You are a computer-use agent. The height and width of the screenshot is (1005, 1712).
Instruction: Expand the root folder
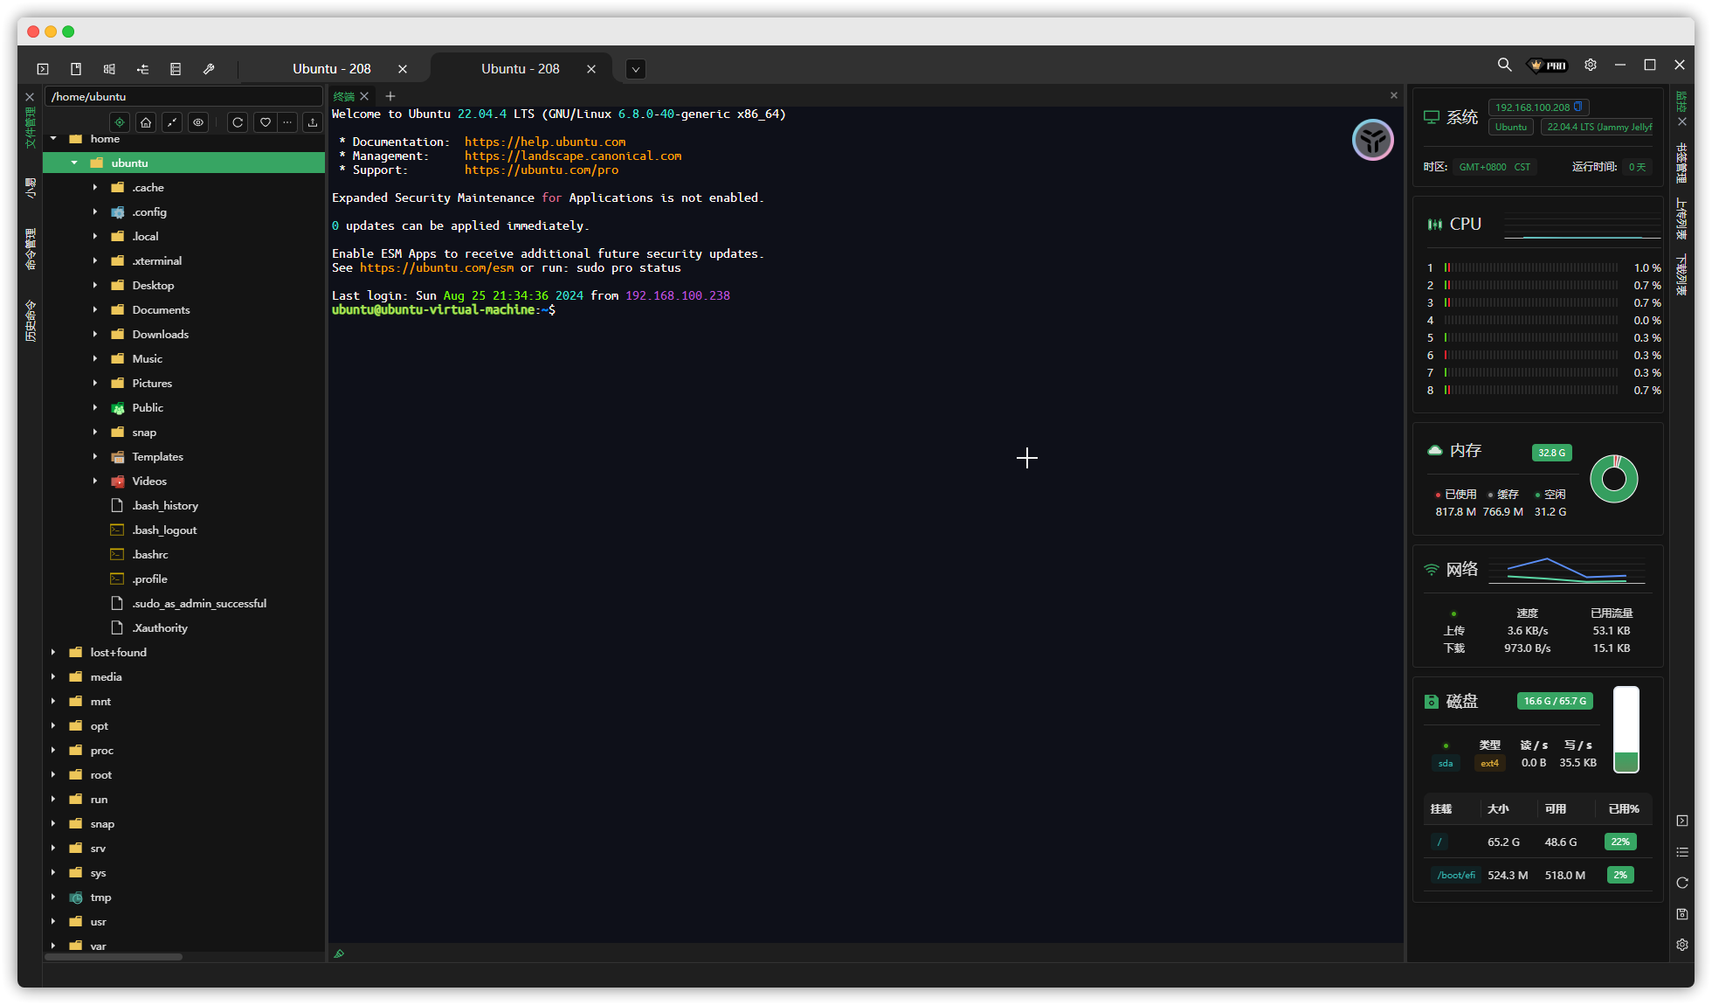tap(53, 774)
